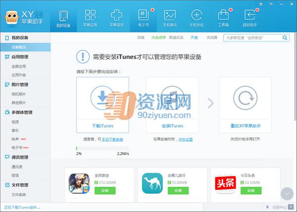Click the skin menu icon in title bar
The height and width of the screenshot is (212, 297).
pos(261,4)
